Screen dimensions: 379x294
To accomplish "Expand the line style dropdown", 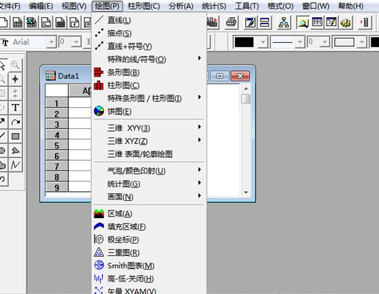I will pyautogui.click(x=300, y=42).
